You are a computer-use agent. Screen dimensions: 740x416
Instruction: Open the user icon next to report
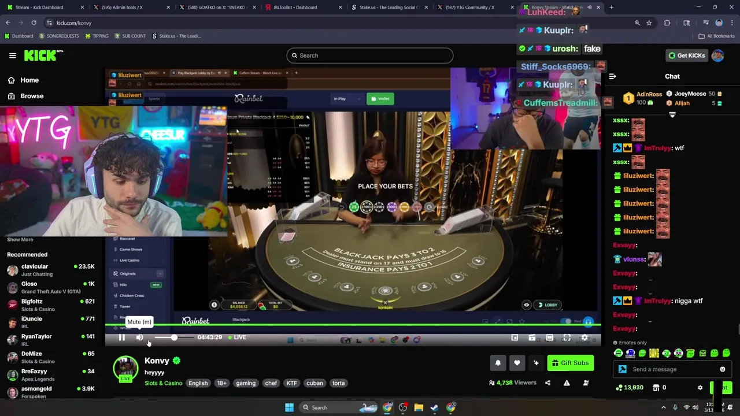tap(586, 382)
